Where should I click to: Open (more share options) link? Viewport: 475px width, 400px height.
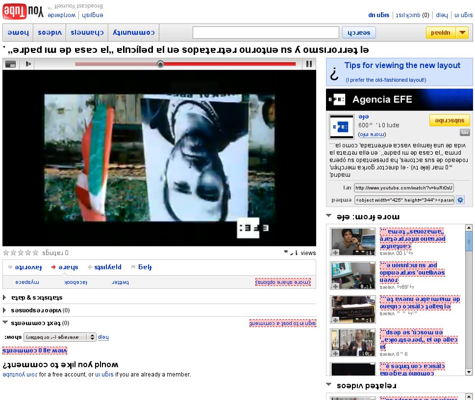click(283, 282)
